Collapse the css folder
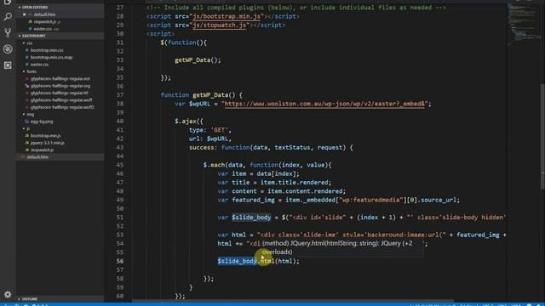 [30, 43]
